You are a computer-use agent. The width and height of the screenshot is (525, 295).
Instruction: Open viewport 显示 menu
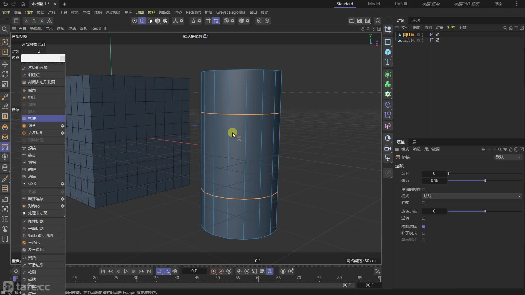(49, 28)
